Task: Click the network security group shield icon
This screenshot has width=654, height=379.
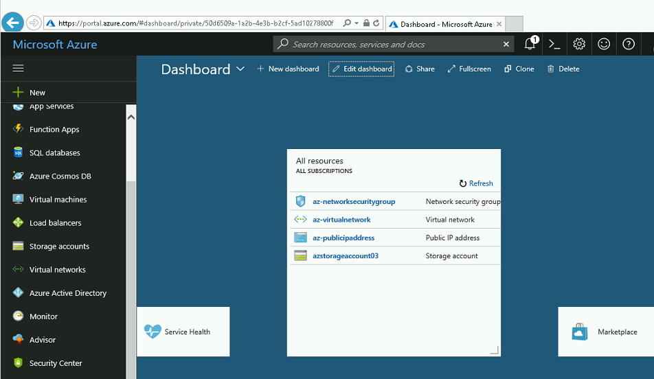Action: point(300,201)
